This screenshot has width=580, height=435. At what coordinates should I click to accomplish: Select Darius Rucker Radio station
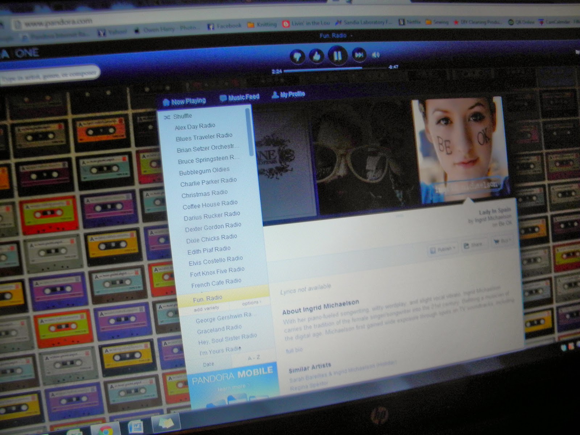coord(212,216)
